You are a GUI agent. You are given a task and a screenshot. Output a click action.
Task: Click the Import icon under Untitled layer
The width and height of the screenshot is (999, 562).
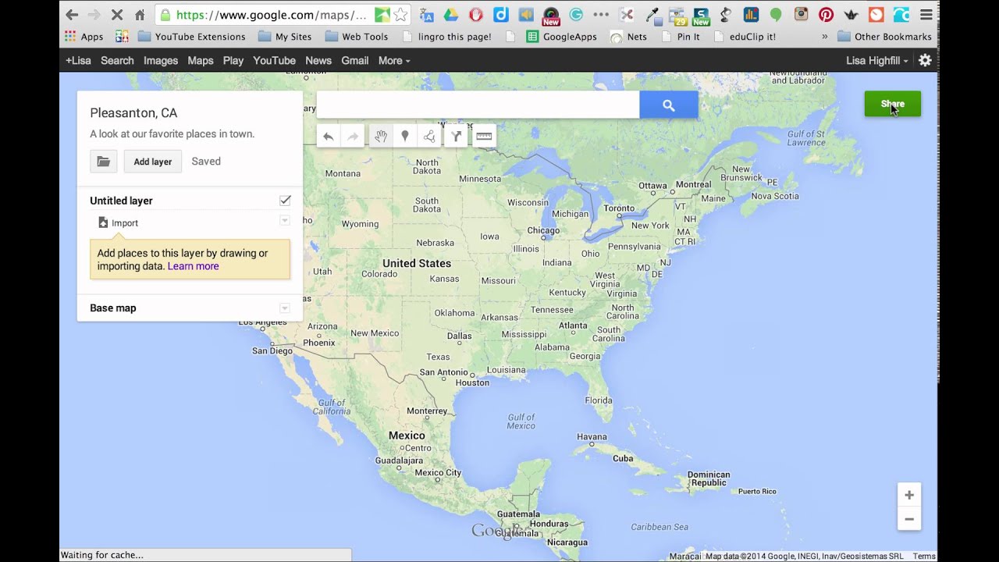[103, 222]
